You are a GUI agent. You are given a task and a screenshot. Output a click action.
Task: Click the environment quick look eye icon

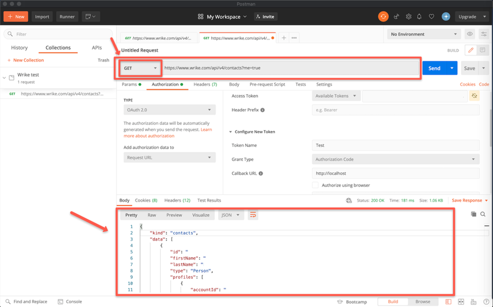pos(470,34)
